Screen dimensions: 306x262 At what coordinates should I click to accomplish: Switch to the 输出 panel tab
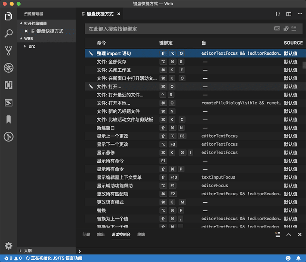(x=101, y=234)
